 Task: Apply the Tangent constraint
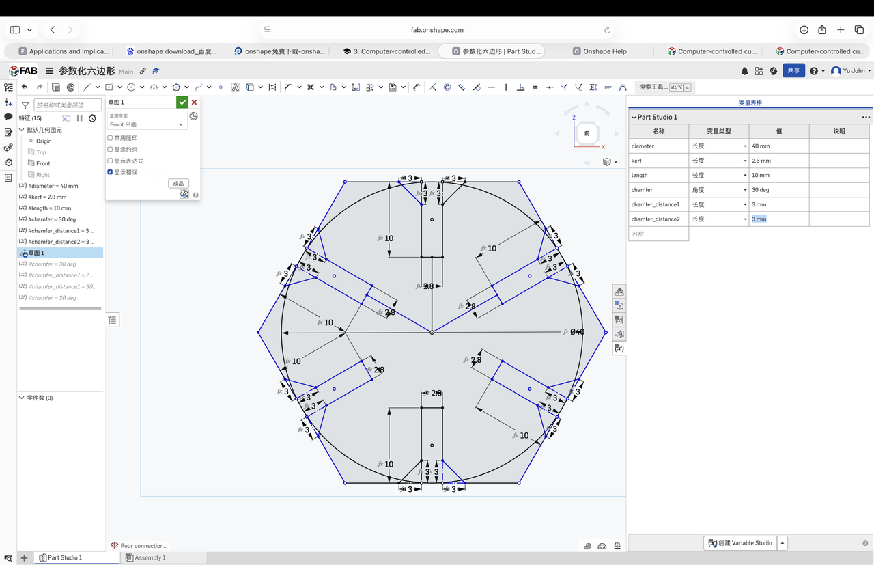coord(477,87)
